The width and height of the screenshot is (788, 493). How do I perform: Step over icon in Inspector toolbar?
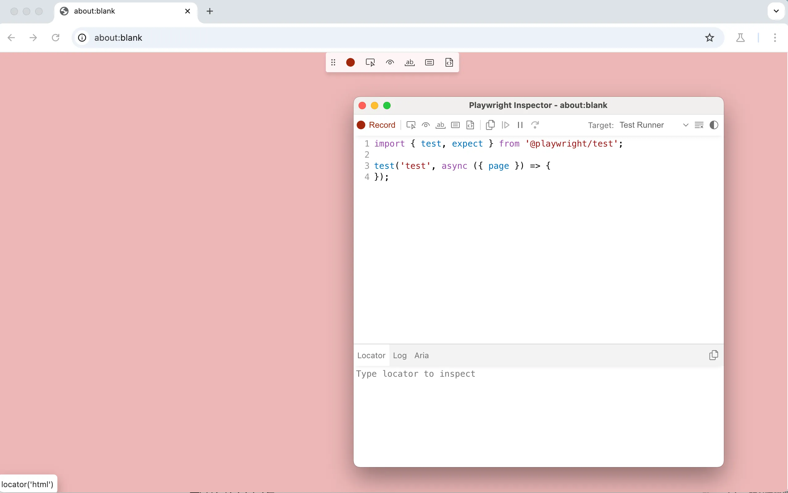pos(535,125)
